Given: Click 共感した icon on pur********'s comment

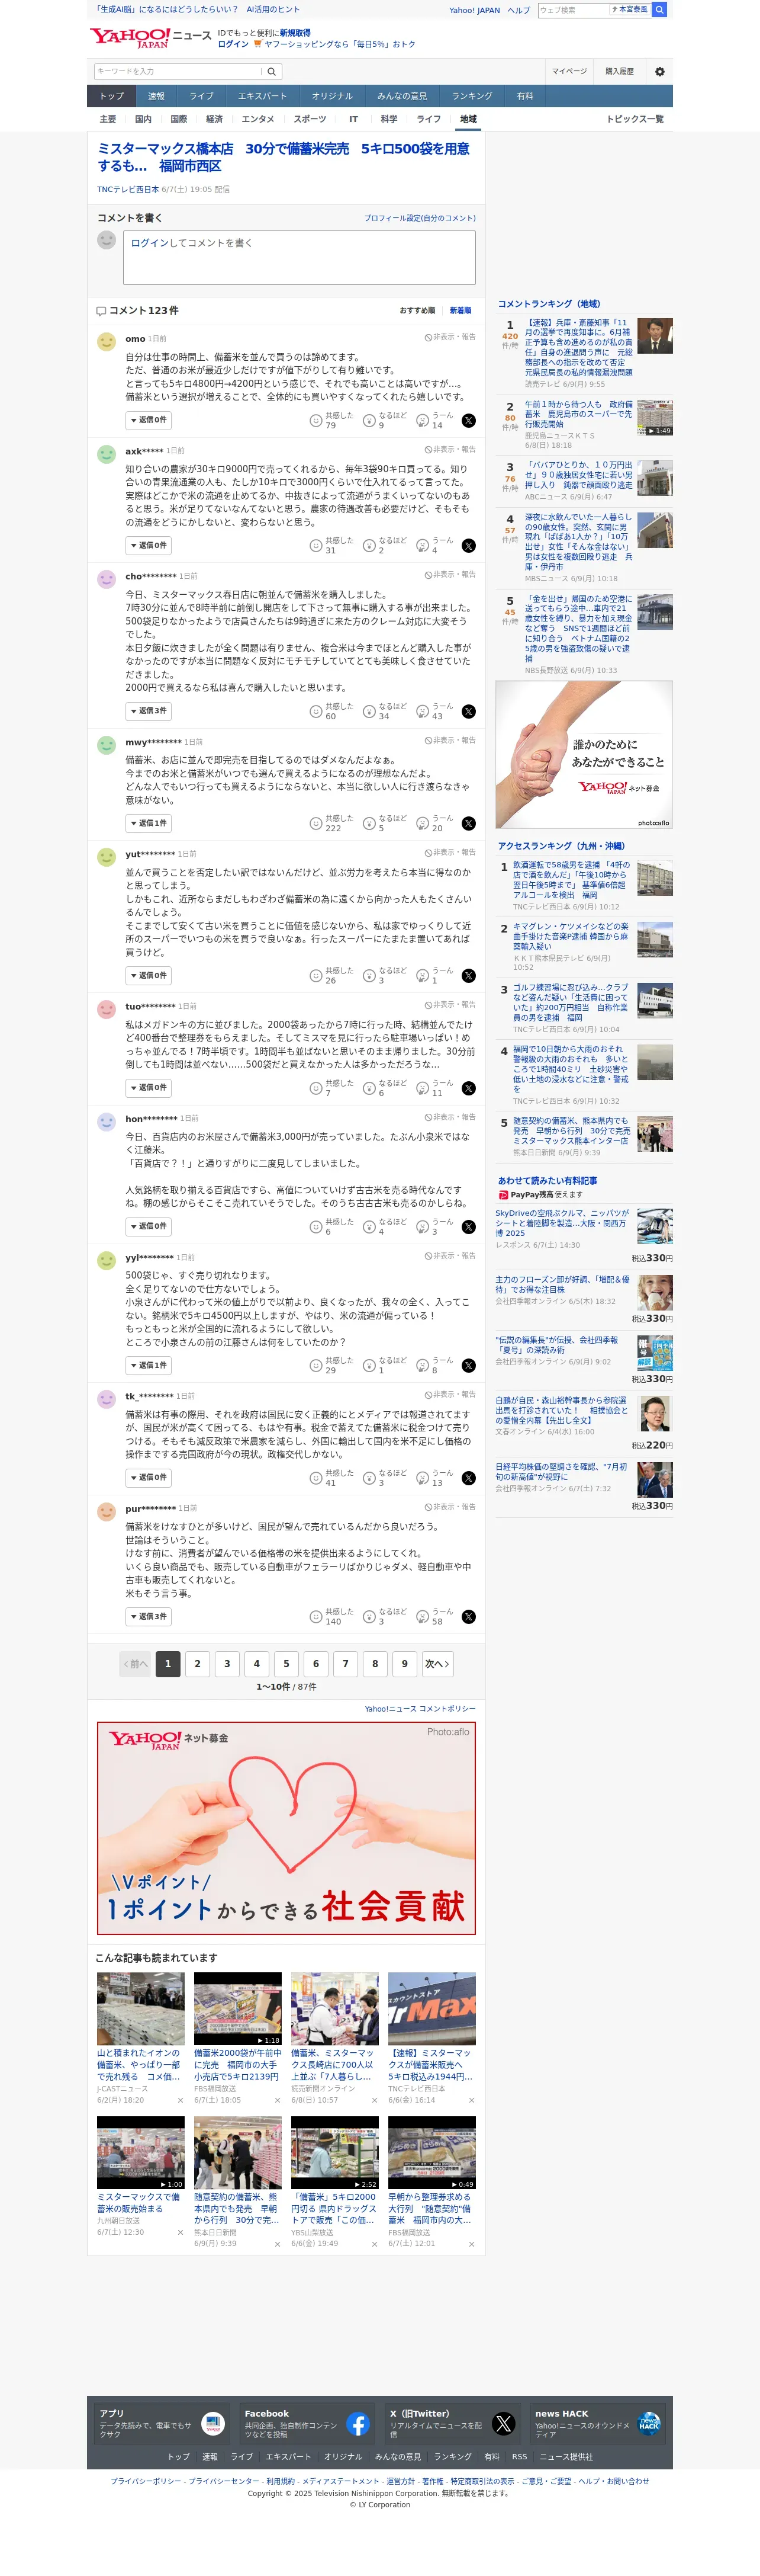Looking at the screenshot, I should (x=315, y=1616).
